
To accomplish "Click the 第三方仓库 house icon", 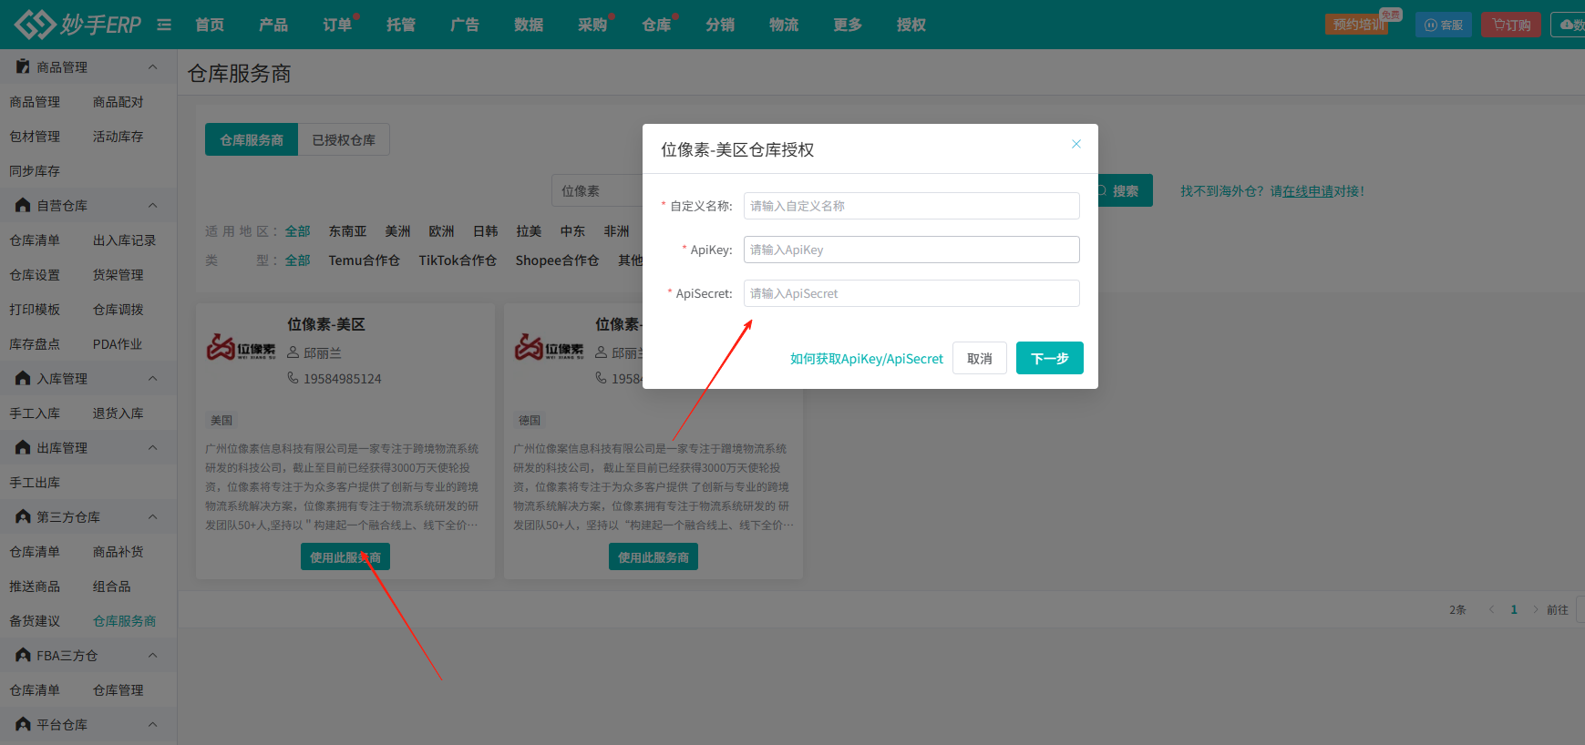I will (23, 516).
